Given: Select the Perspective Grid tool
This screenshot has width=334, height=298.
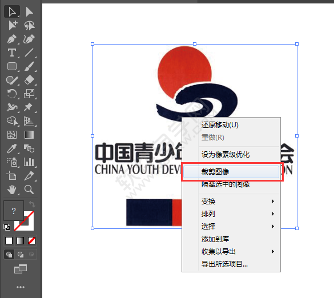Looking at the screenshot, I should pyautogui.click(x=29, y=121).
